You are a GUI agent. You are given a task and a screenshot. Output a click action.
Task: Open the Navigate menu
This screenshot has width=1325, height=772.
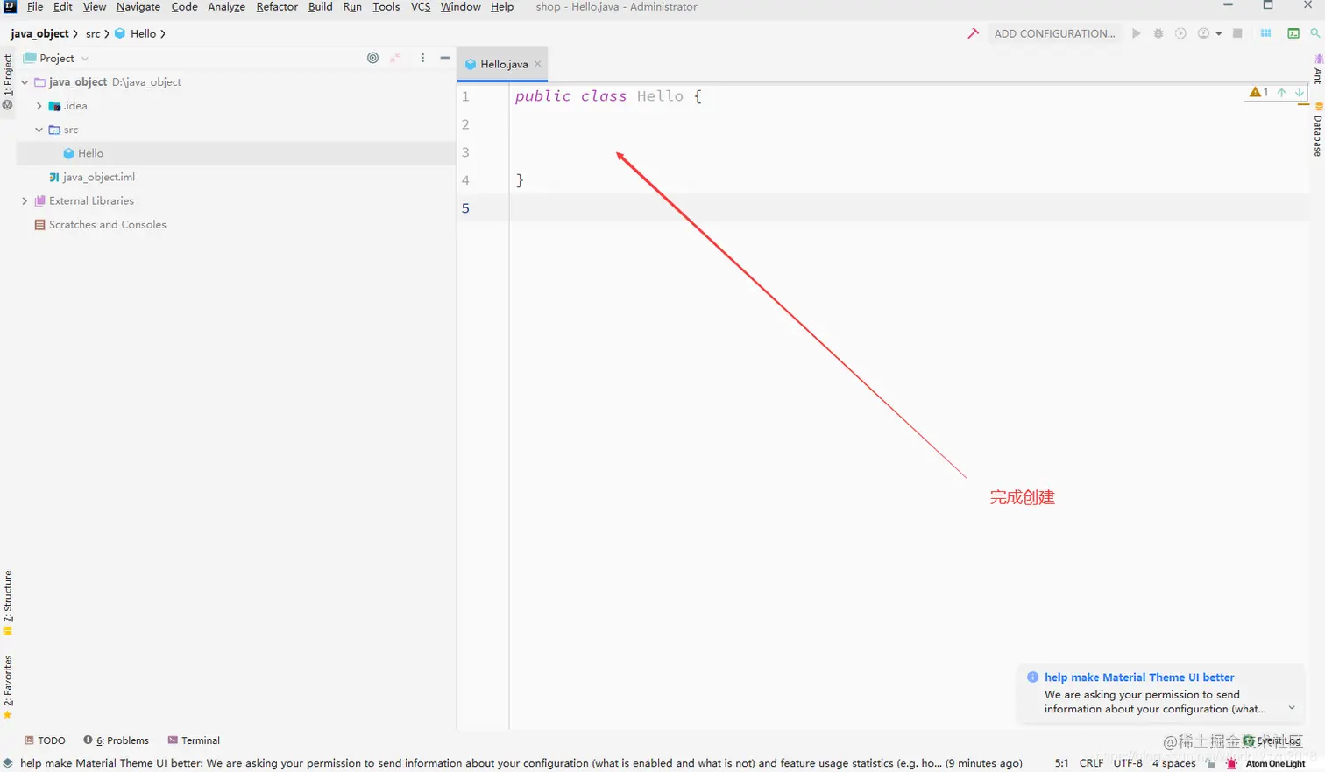coord(138,7)
